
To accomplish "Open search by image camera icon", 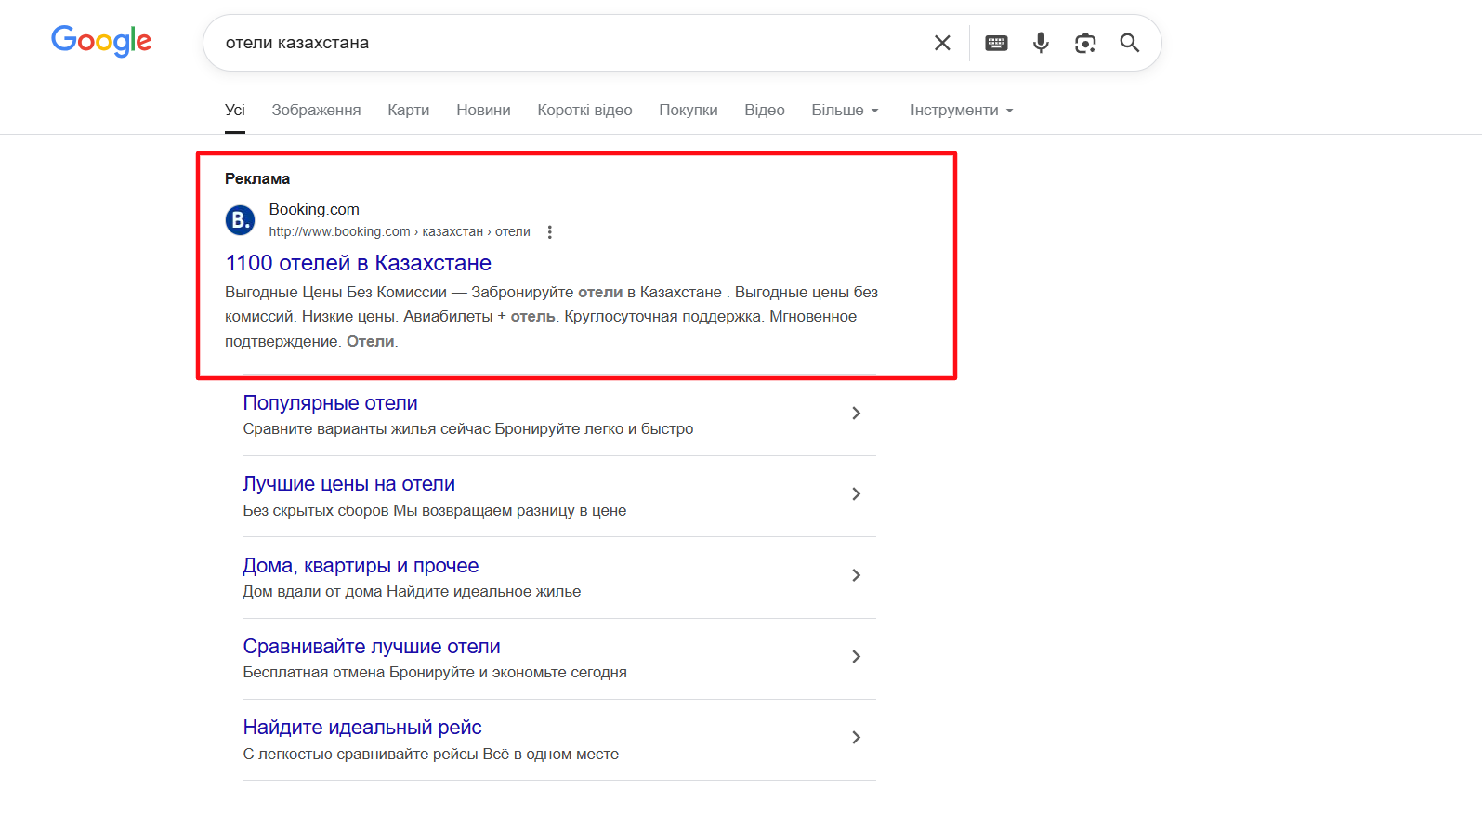I will pyautogui.click(x=1085, y=43).
